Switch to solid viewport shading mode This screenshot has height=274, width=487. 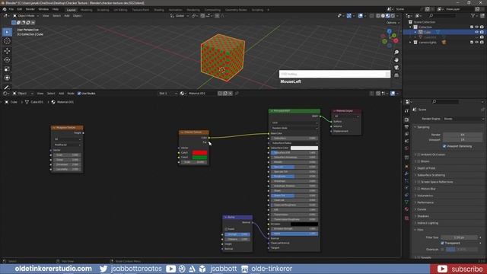click(383, 15)
